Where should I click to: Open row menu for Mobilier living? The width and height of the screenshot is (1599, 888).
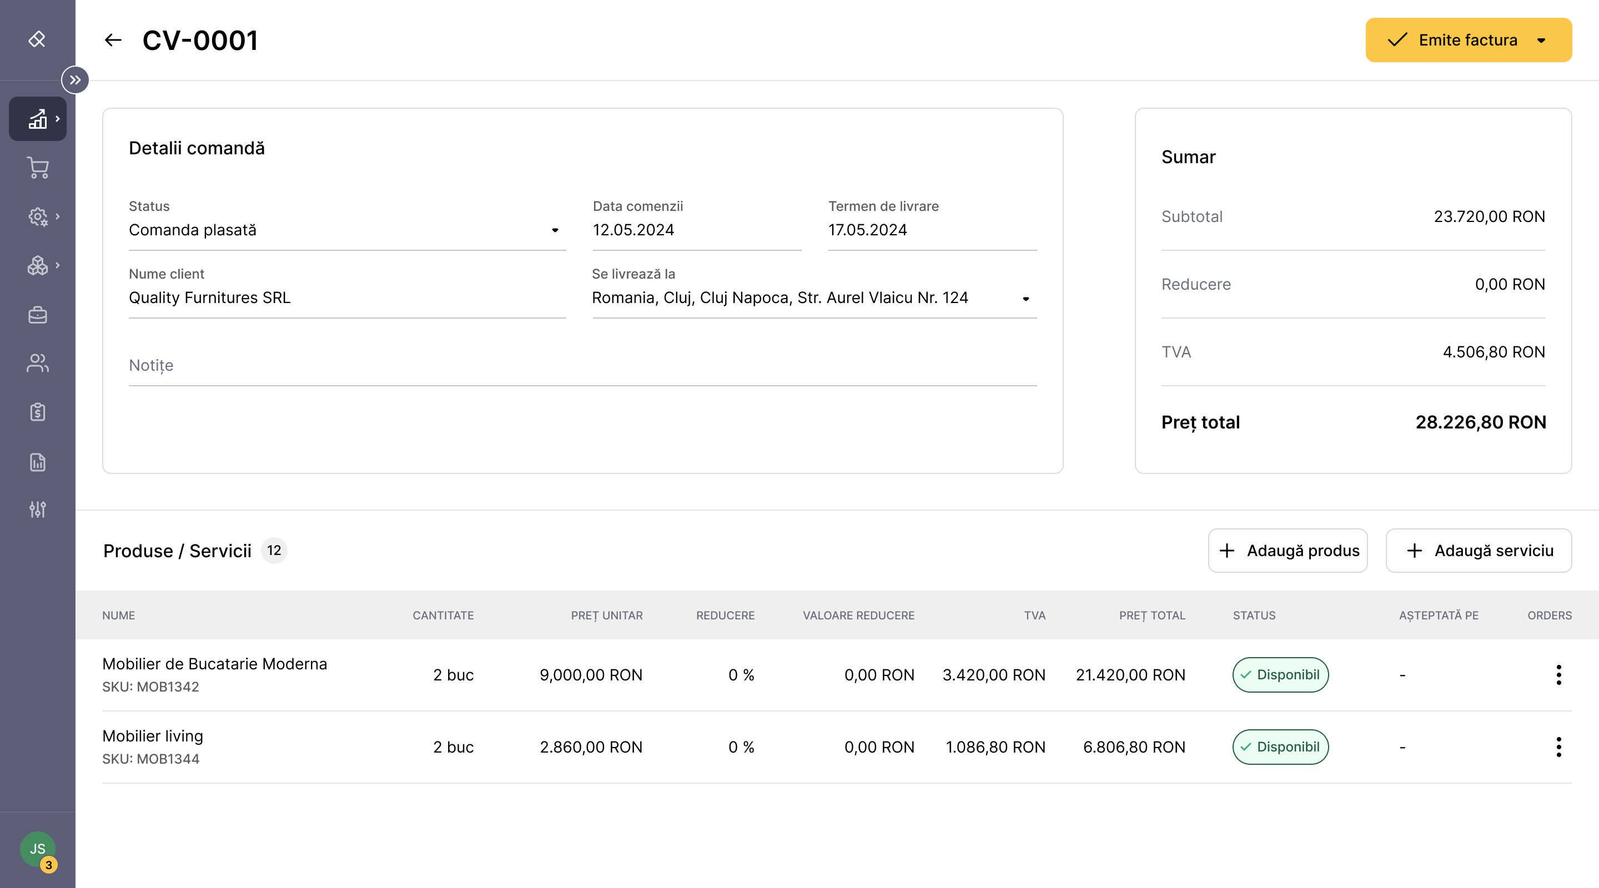click(x=1558, y=747)
